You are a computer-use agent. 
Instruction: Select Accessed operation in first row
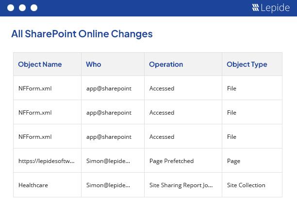click(x=162, y=89)
